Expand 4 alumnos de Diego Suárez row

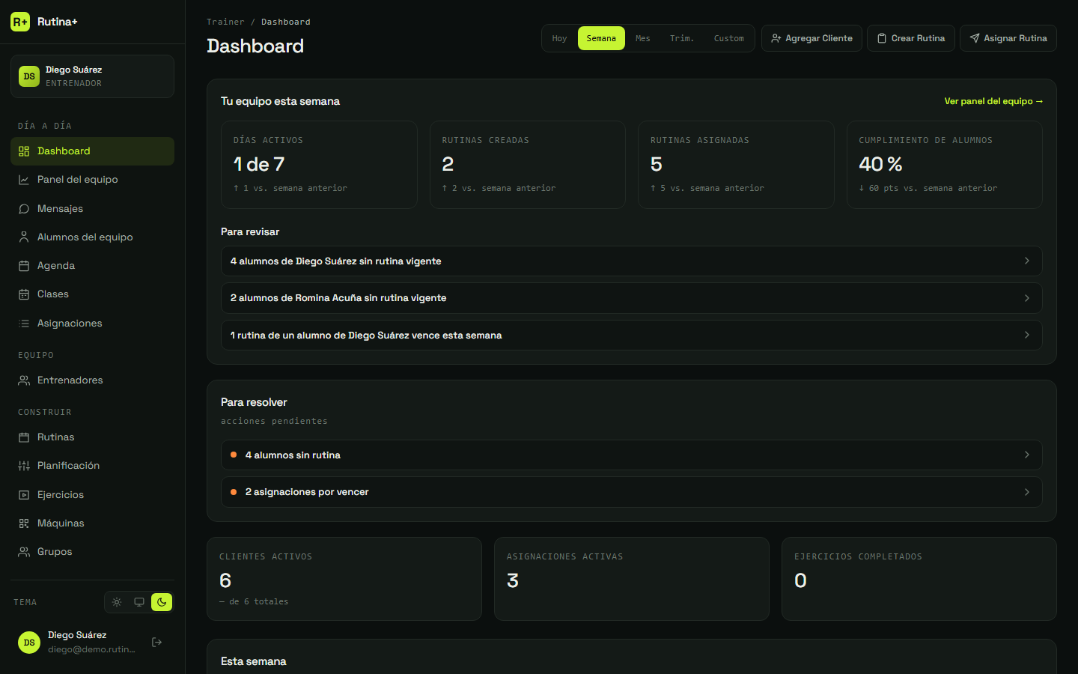point(632,261)
